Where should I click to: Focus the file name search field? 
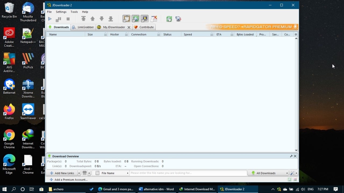coord(188,173)
